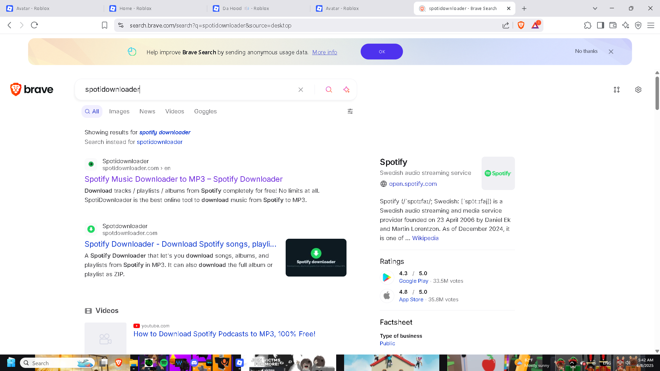Click the Windows taskbar Search box
The height and width of the screenshot is (371, 660).
click(57, 363)
